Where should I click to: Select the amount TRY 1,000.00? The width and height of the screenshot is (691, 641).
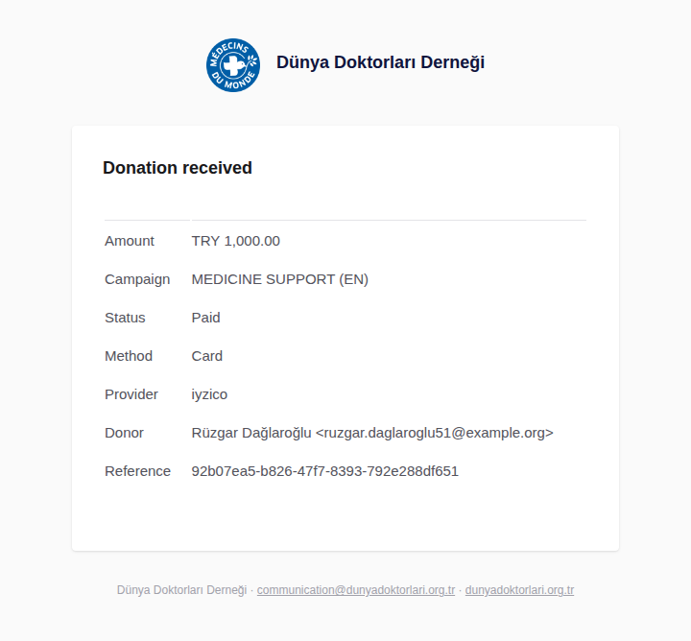(x=236, y=241)
